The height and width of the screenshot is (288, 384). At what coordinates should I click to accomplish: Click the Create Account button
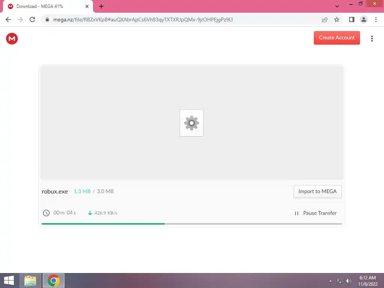(x=337, y=38)
